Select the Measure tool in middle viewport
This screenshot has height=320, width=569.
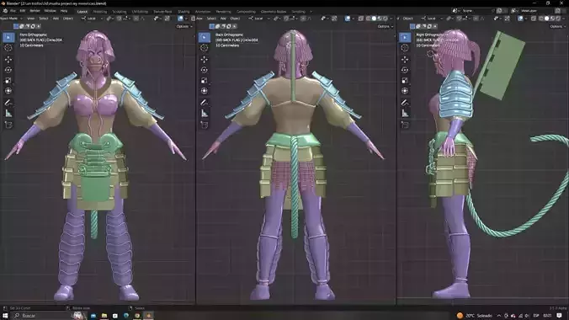(x=205, y=114)
